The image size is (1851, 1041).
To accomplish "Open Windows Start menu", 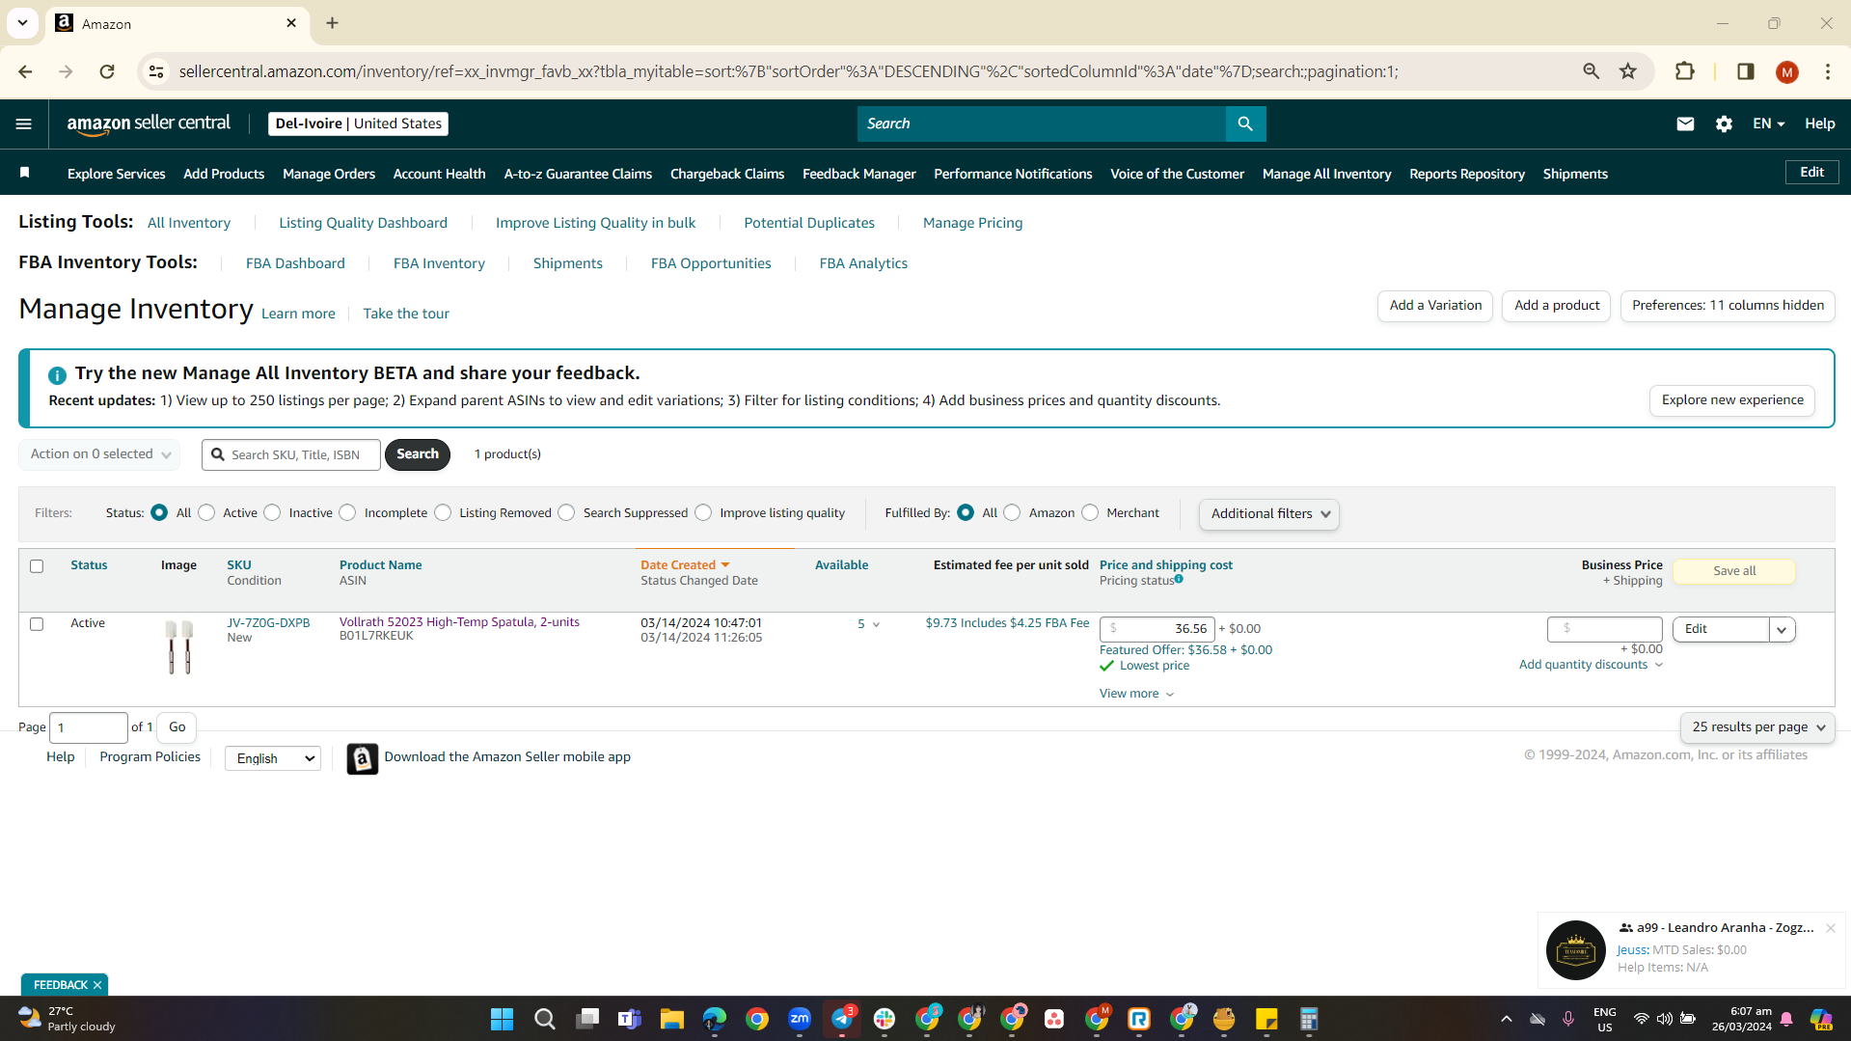I will 502,1019.
